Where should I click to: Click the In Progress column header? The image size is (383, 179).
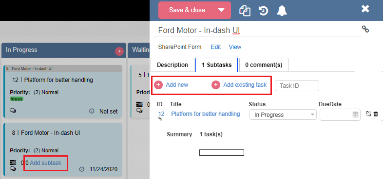point(64,50)
